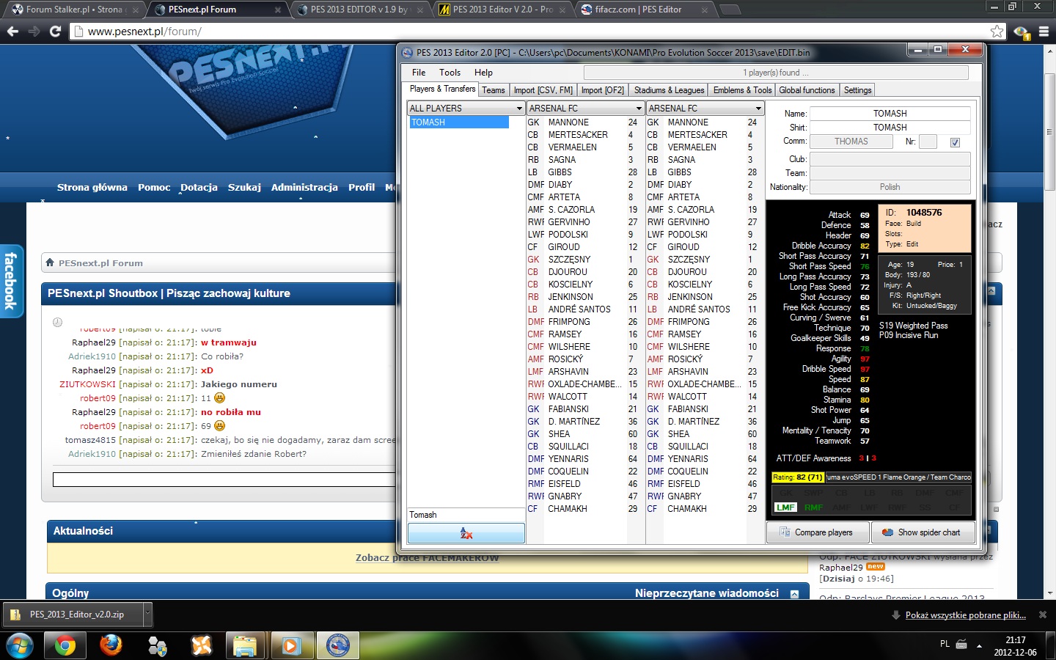The image size is (1056, 660).
Task: Open the Dotacja link
Action: [199, 187]
